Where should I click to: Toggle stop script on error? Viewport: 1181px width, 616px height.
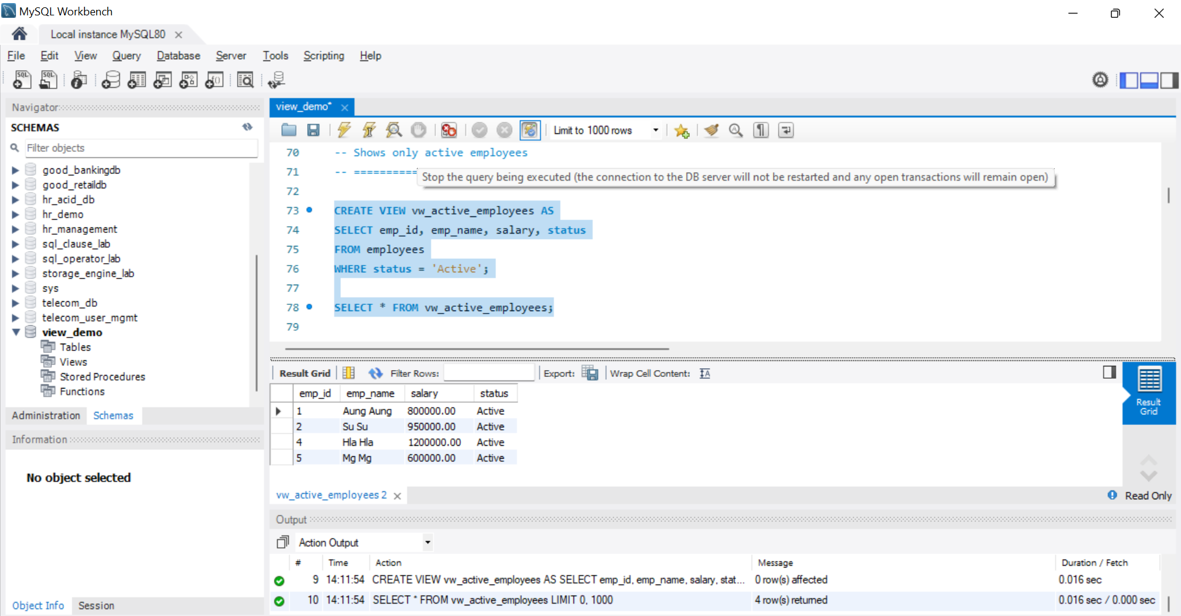pos(449,130)
